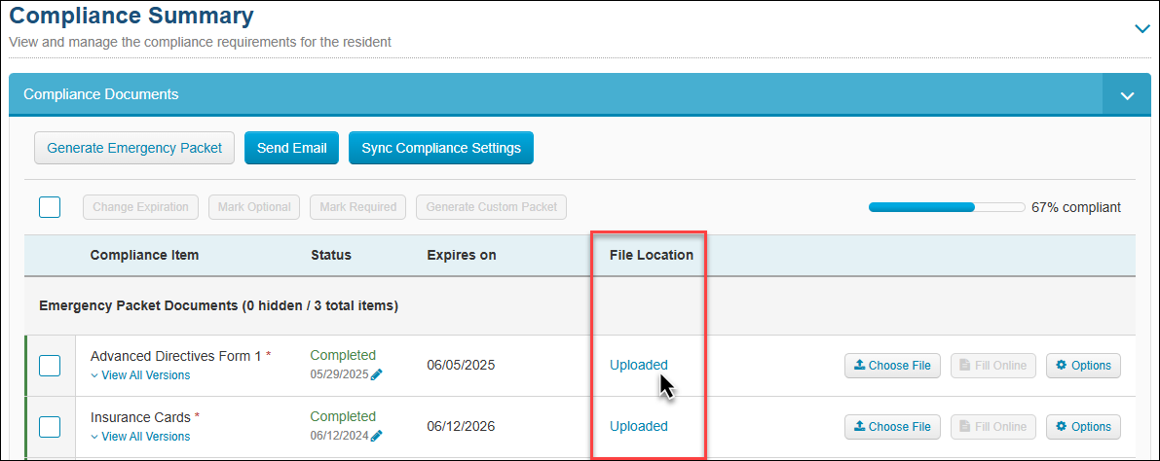Collapse the Compliance Summary section chevron
Screen dimensions: 1160x461
coord(1142,29)
